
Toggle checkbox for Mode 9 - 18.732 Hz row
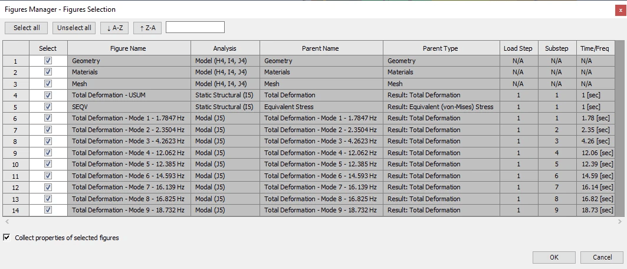(48, 210)
